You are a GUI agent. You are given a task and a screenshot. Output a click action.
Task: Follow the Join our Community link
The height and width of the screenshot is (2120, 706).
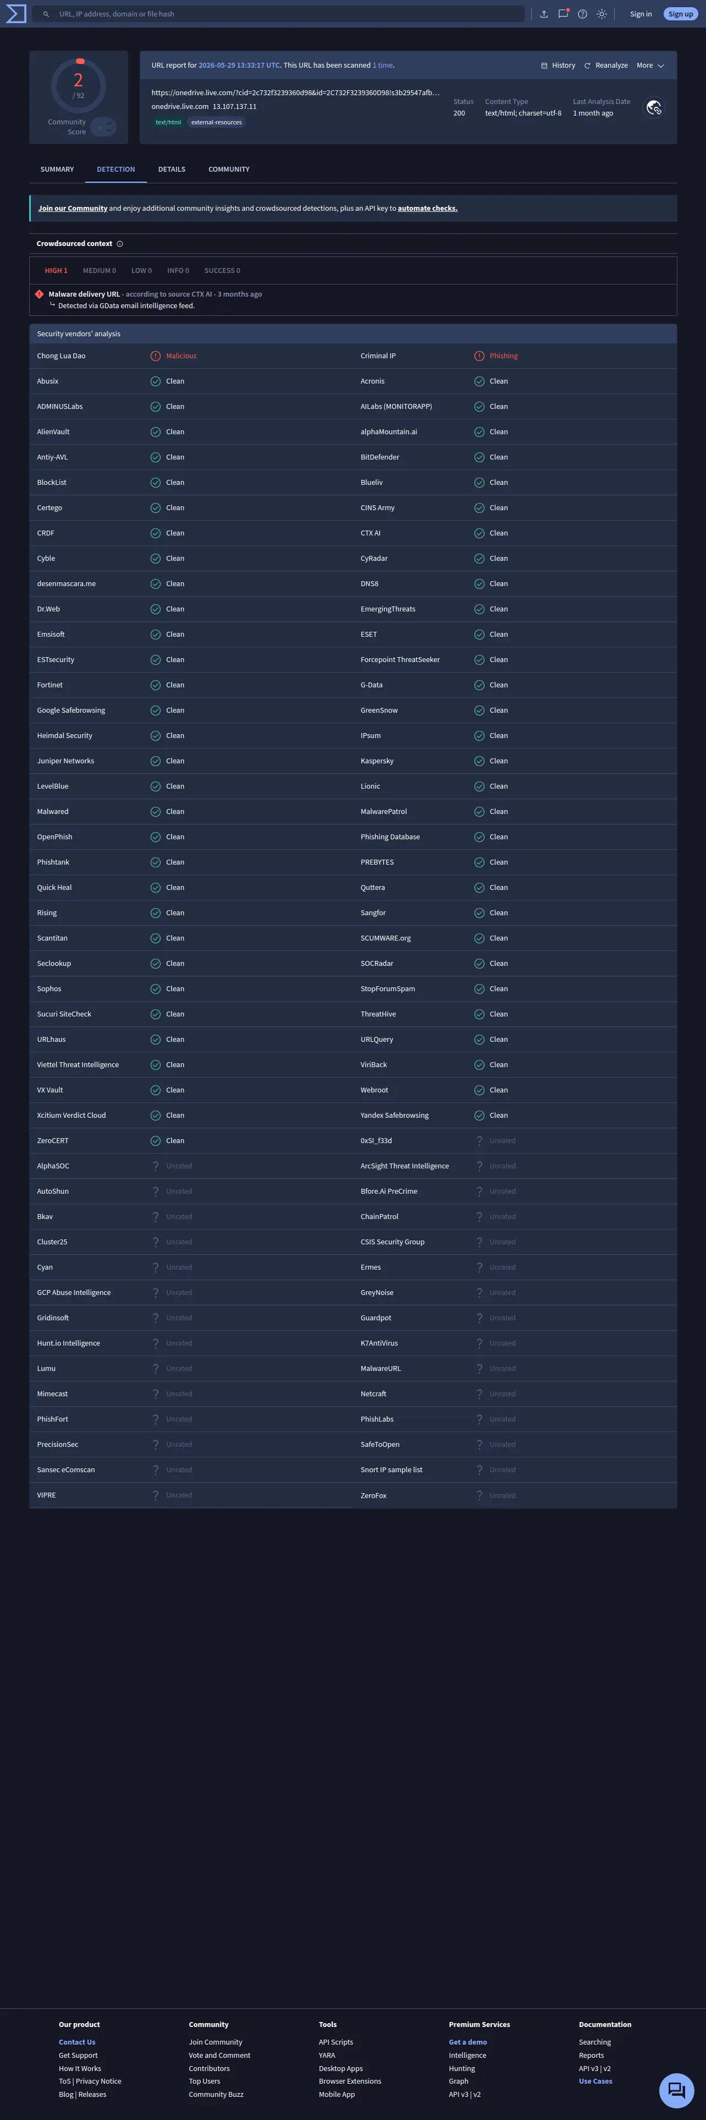[x=73, y=209]
